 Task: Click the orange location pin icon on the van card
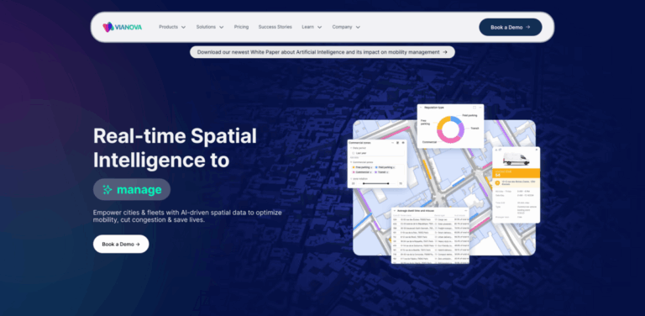pyautogui.click(x=498, y=182)
